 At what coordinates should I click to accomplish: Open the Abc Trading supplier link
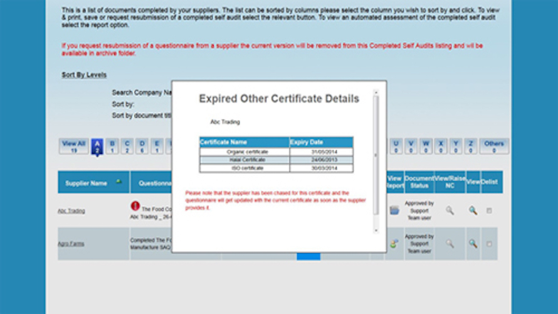(x=71, y=210)
